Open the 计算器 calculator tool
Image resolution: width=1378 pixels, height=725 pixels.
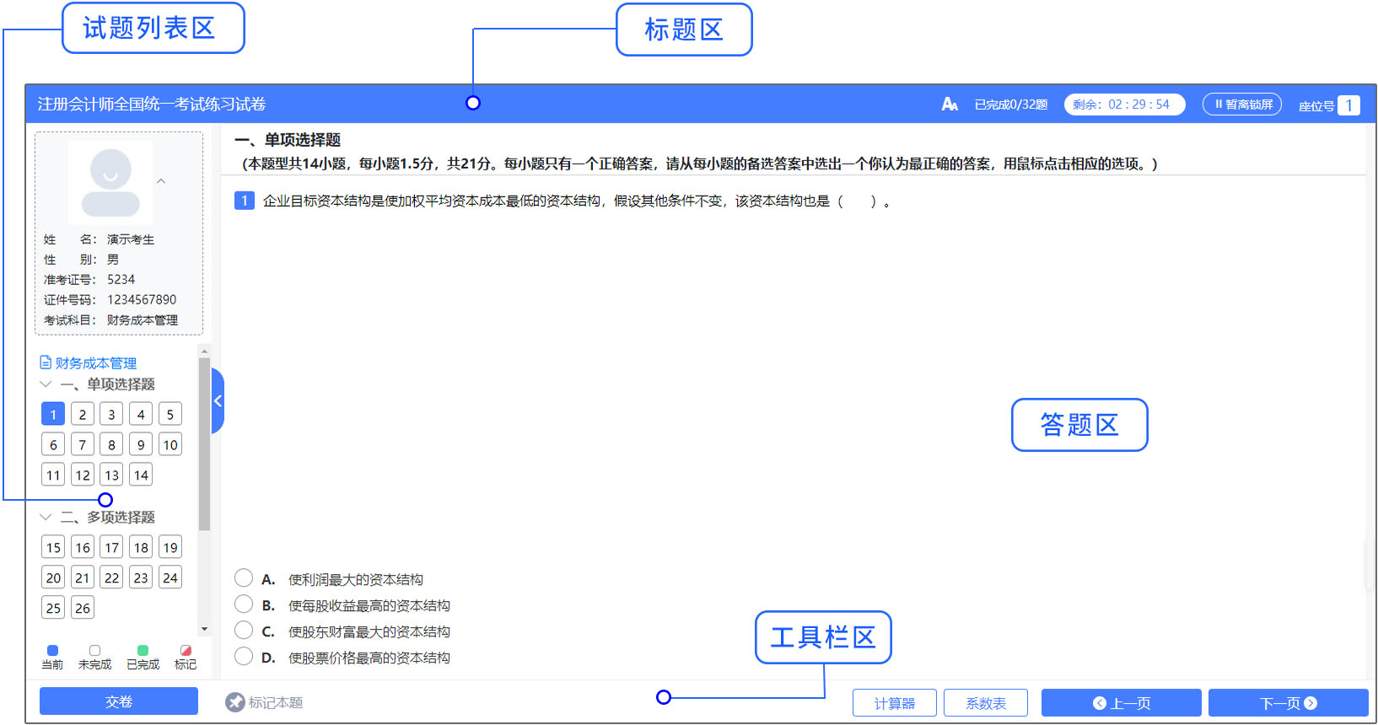click(895, 703)
